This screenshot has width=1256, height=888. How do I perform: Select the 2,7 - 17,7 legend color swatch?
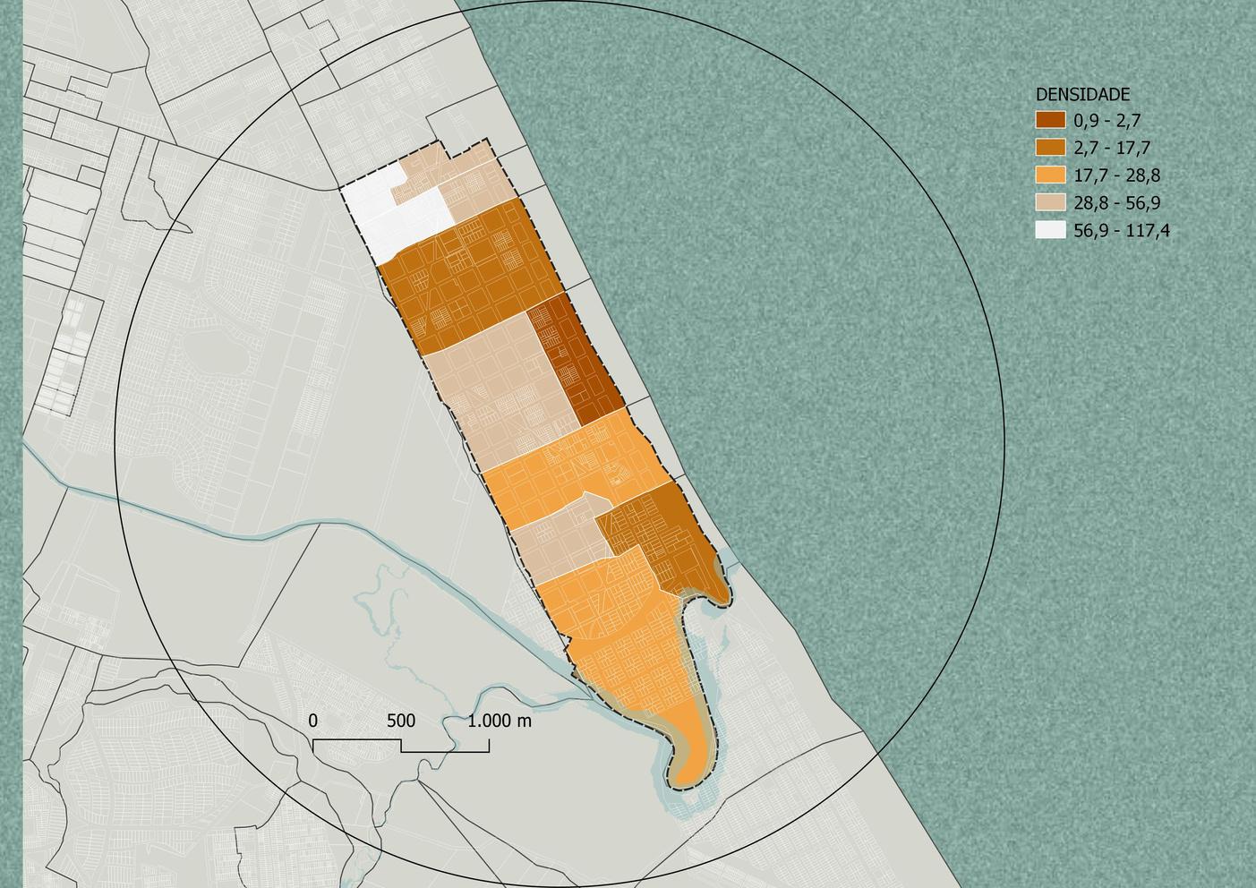1051,148
